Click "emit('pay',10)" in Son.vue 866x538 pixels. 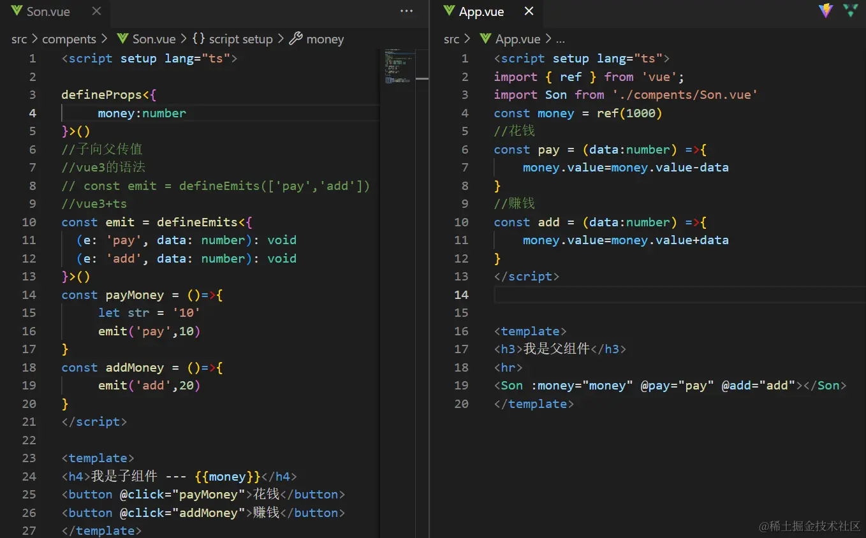[x=149, y=331]
